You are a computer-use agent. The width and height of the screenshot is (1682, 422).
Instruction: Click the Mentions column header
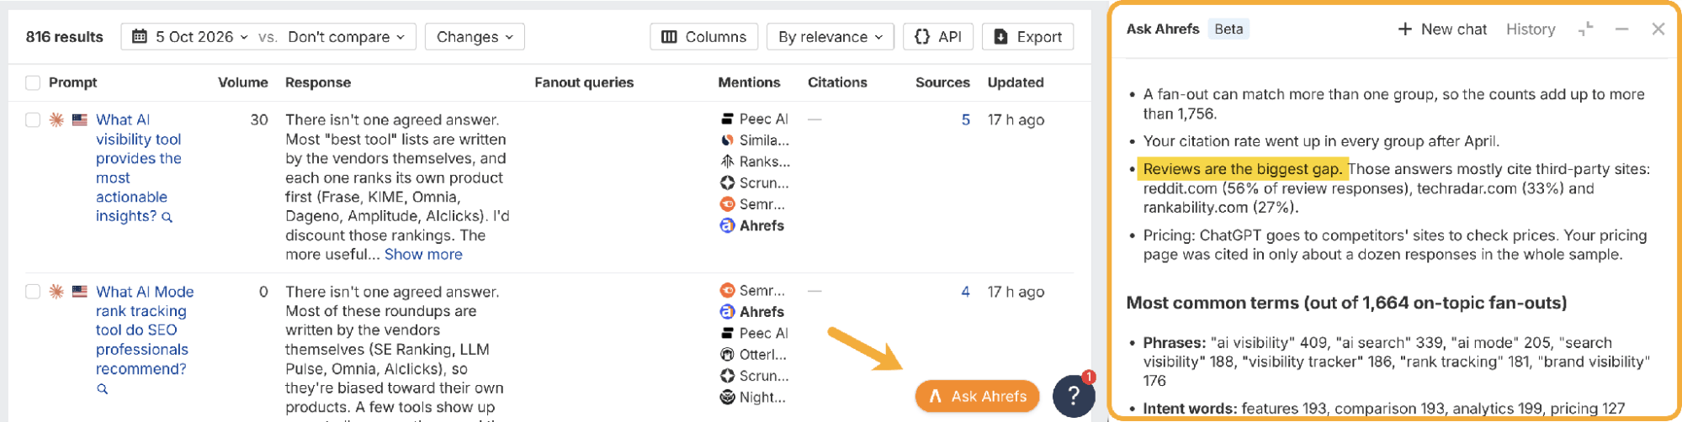[749, 82]
